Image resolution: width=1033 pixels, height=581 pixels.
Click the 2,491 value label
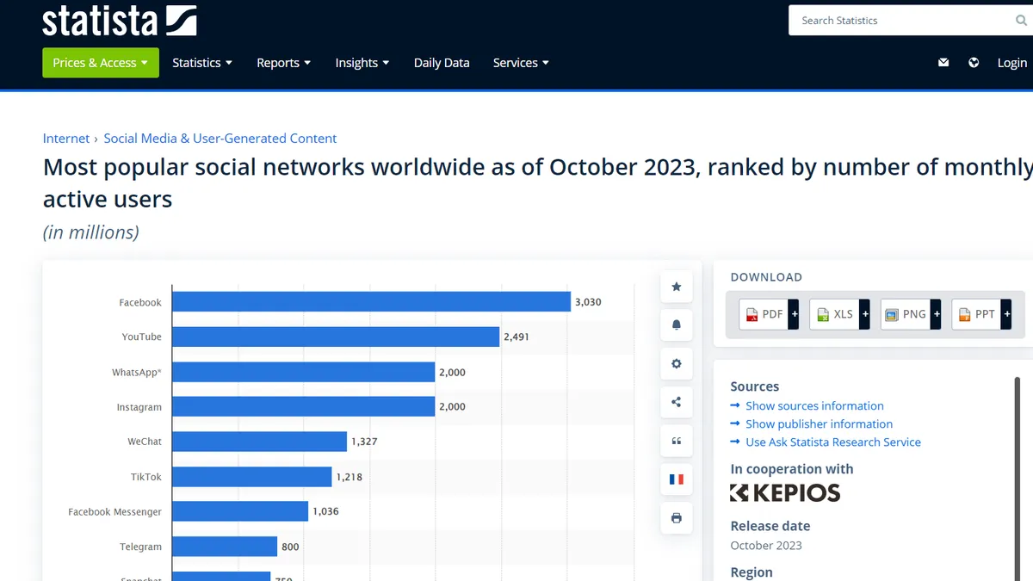click(516, 337)
